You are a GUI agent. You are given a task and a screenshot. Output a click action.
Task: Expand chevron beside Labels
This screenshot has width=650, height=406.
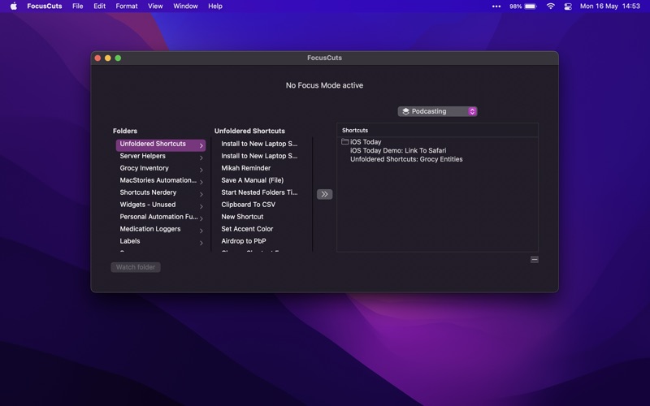pyautogui.click(x=201, y=243)
